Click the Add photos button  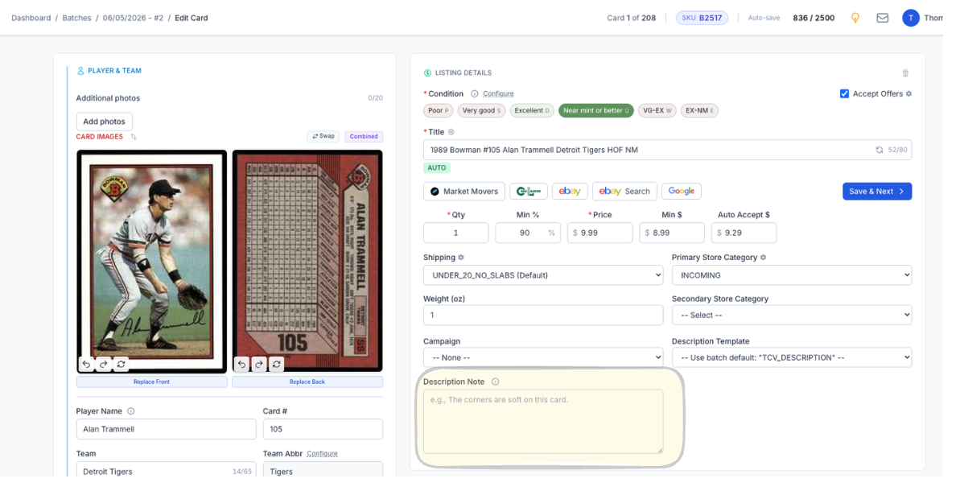[x=104, y=122]
